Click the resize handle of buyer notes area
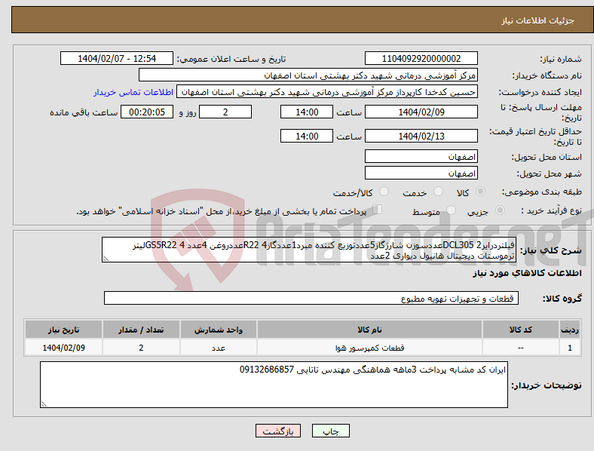594x451 pixels. (44, 404)
